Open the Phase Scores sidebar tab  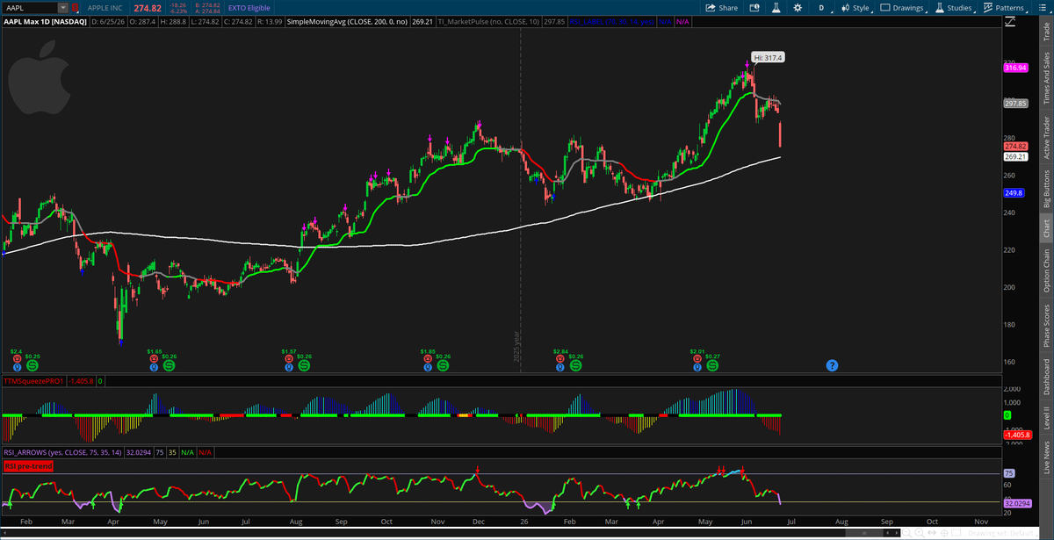tap(1045, 326)
